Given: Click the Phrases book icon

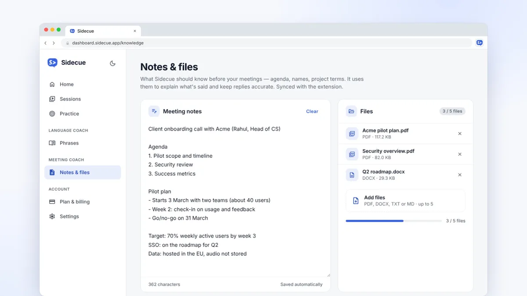Looking at the screenshot, I should (52, 143).
